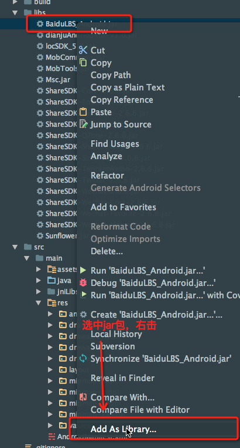Open Local History submenu
This screenshot has width=240, height=448.
(x=116, y=334)
